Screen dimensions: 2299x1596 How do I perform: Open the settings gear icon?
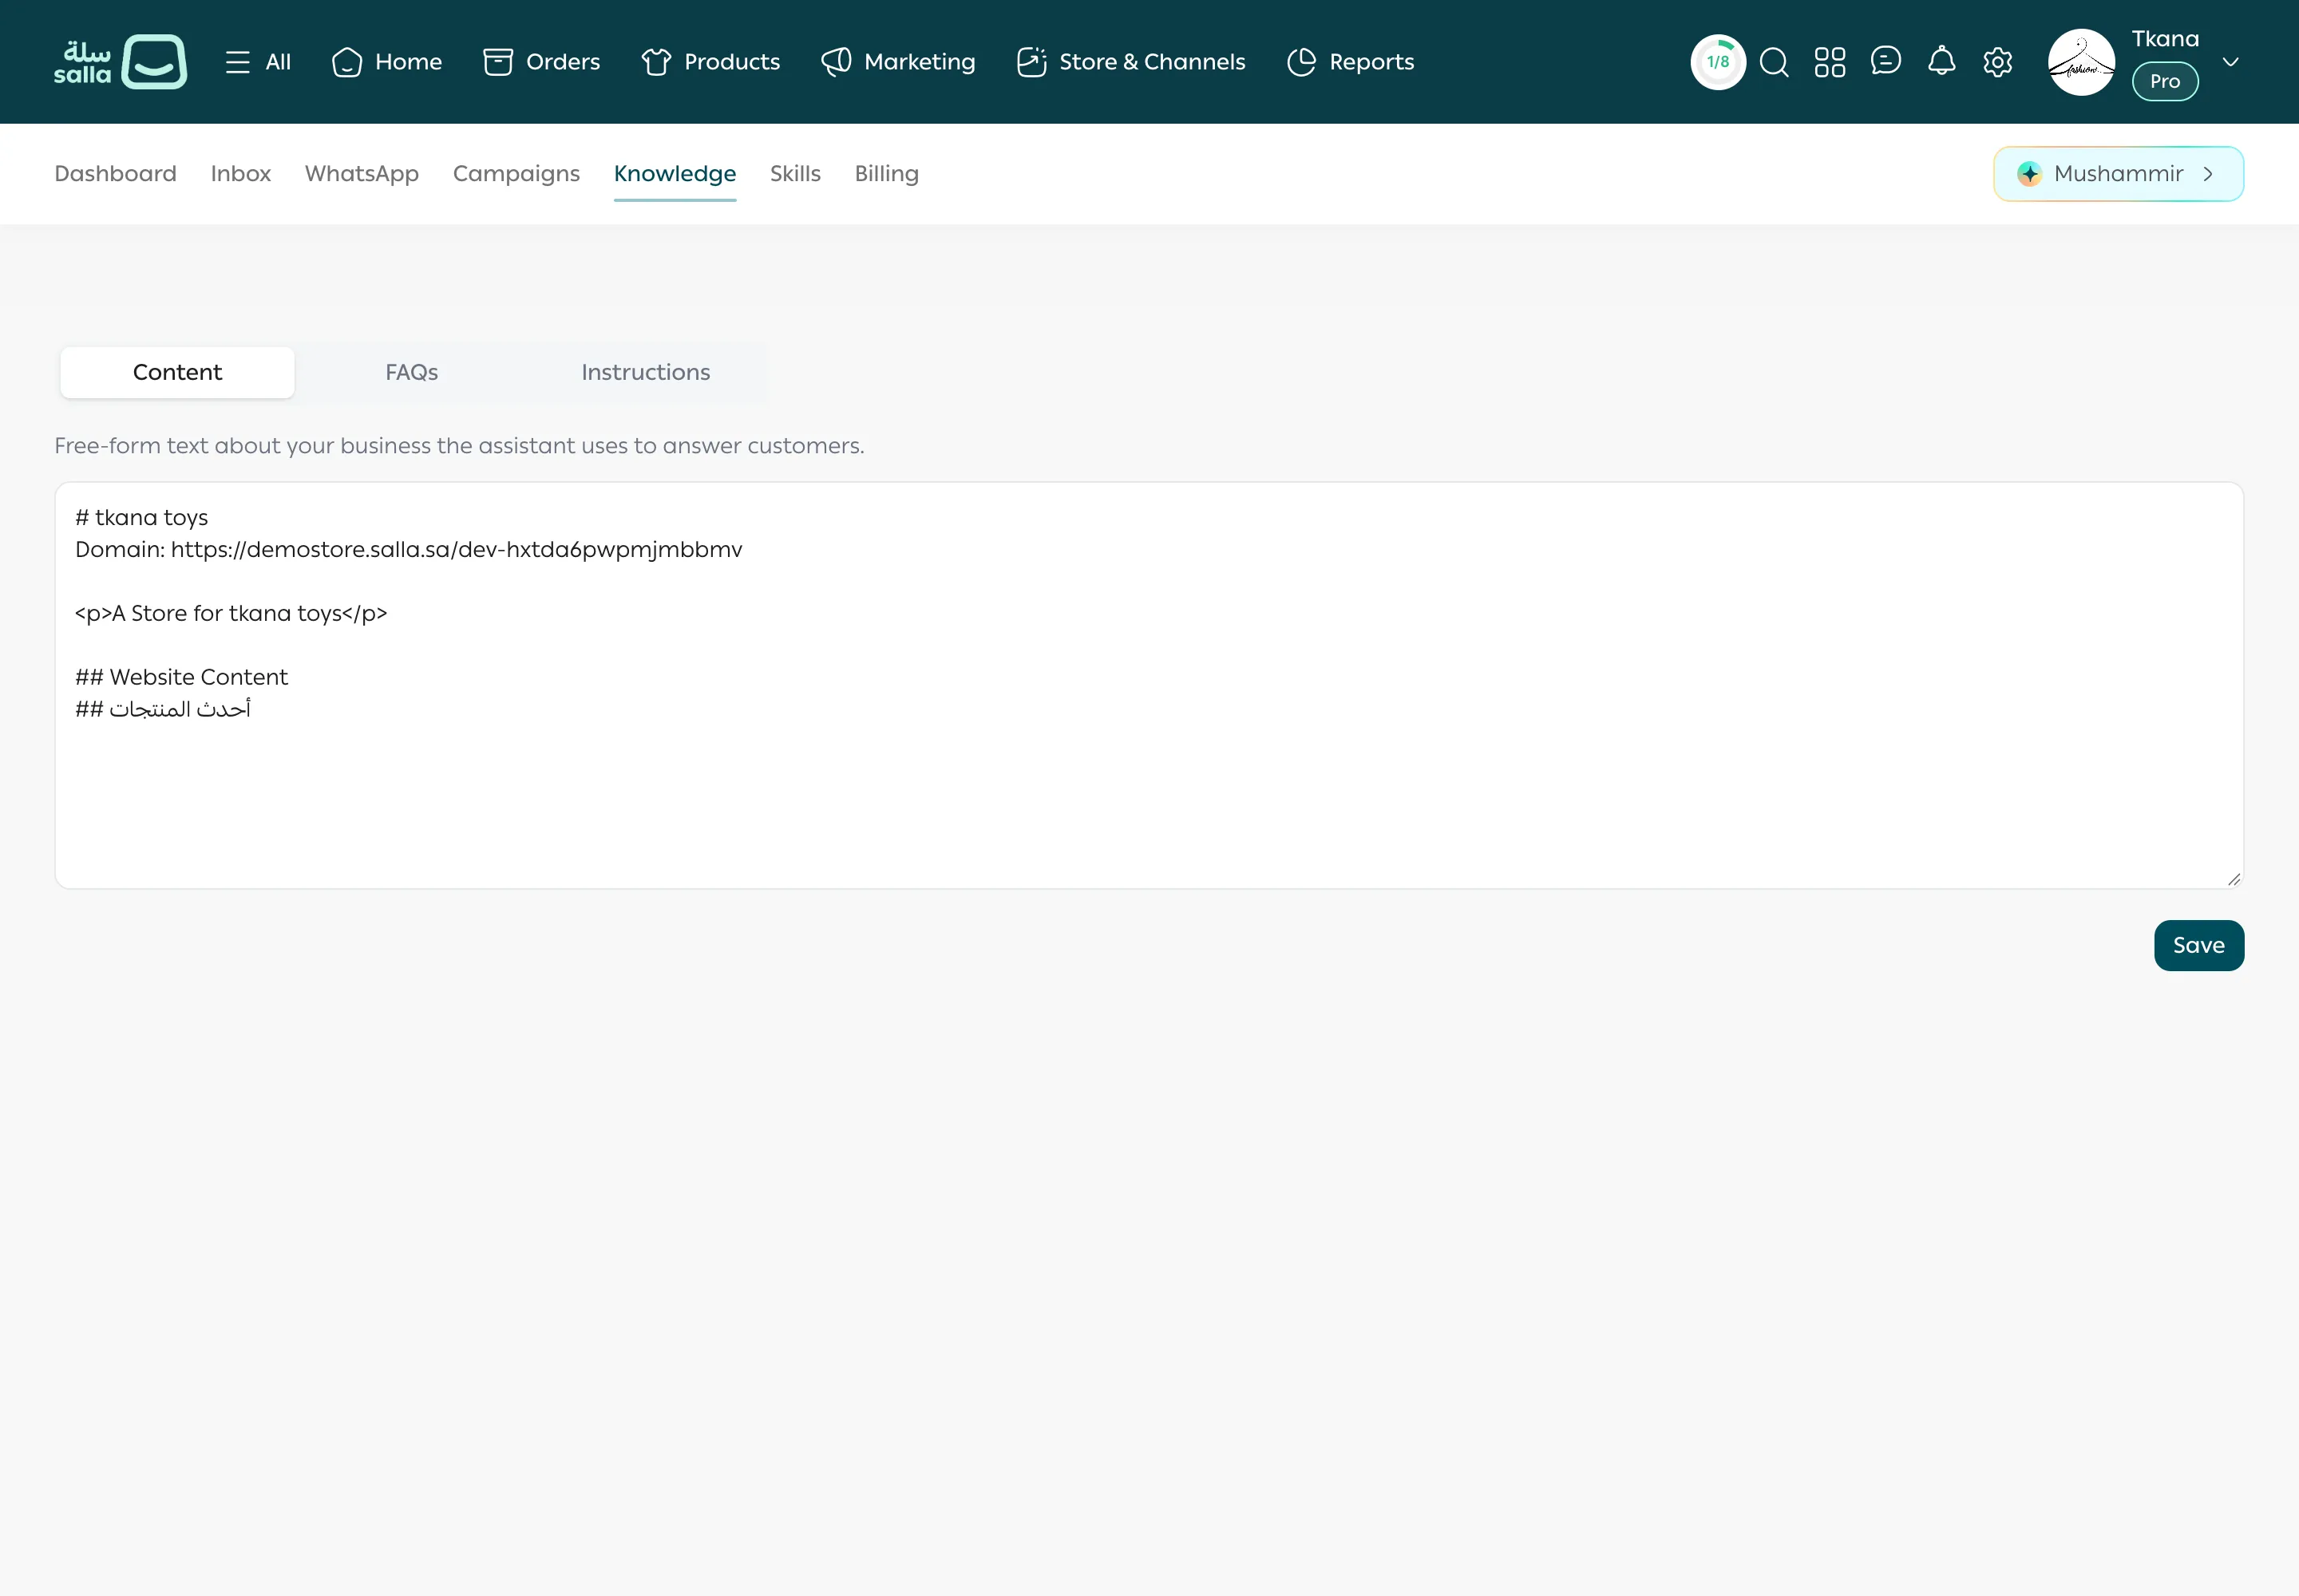1998,62
